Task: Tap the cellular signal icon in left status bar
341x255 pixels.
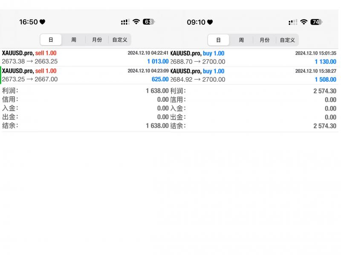Action: click(125, 22)
